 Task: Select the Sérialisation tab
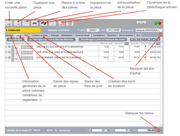[x=67, y=35]
